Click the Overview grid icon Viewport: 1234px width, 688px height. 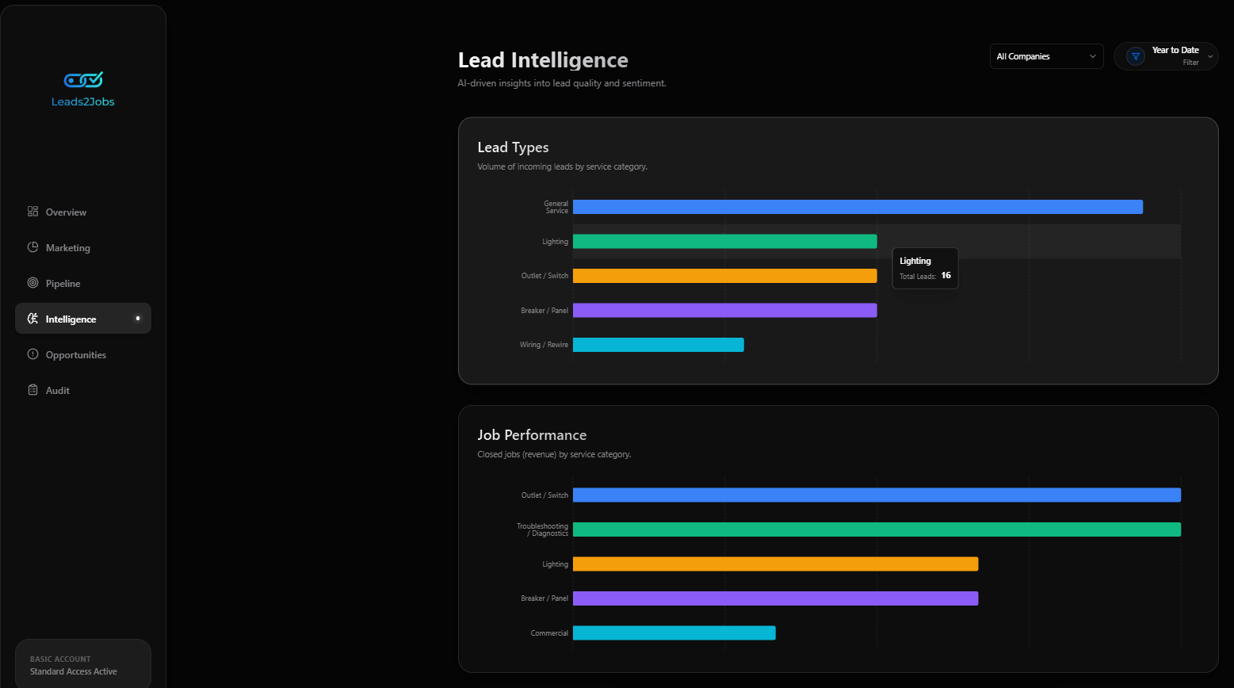pyautogui.click(x=32, y=212)
